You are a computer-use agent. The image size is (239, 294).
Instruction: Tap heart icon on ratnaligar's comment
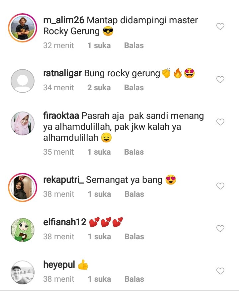click(x=220, y=80)
